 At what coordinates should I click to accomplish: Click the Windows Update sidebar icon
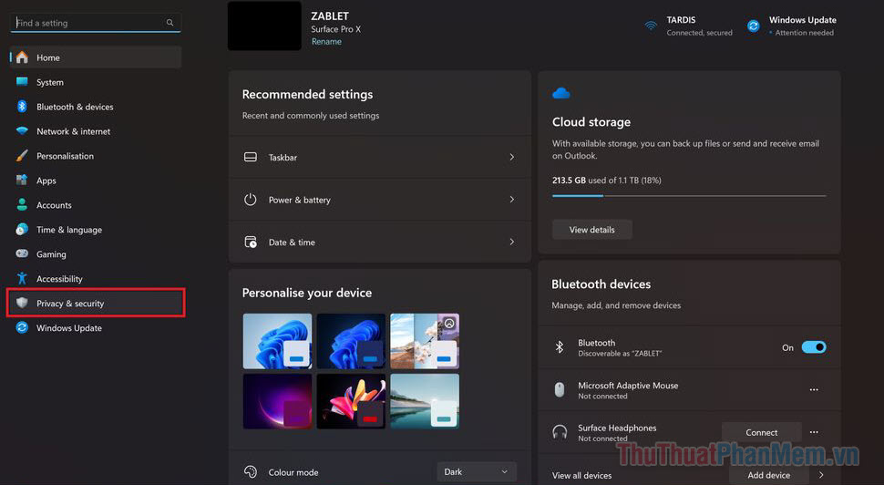[22, 327]
